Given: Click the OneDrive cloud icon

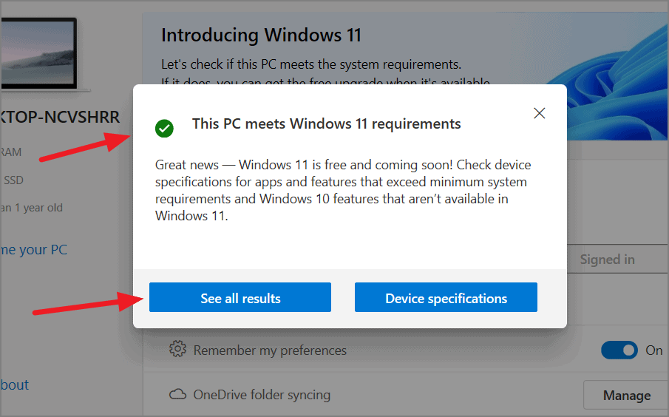Looking at the screenshot, I should pos(177,394).
